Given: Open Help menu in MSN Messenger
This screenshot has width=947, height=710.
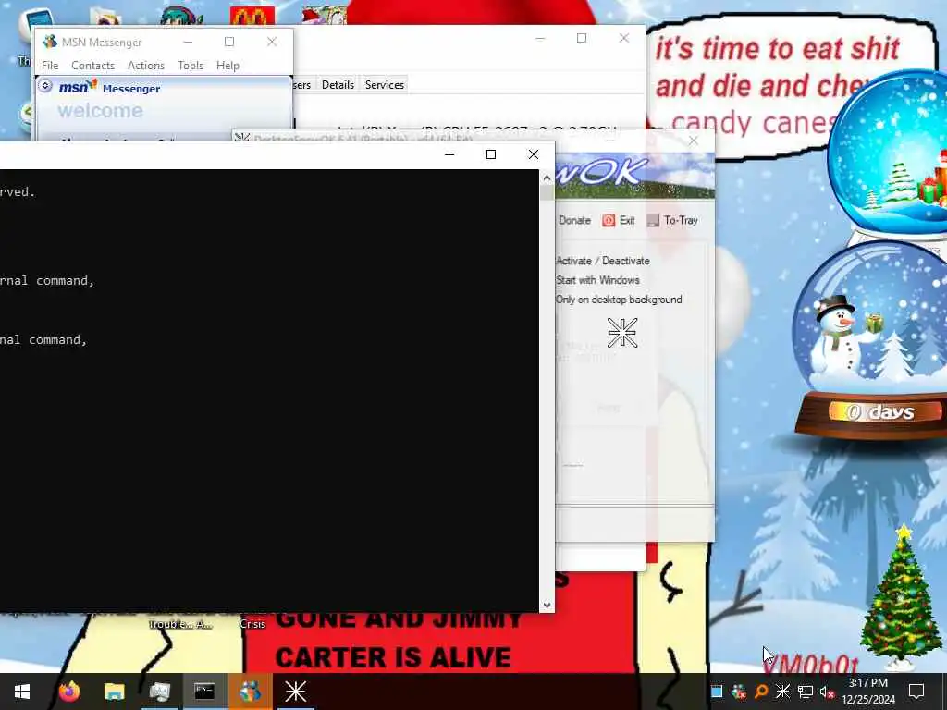Looking at the screenshot, I should (228, 66).
